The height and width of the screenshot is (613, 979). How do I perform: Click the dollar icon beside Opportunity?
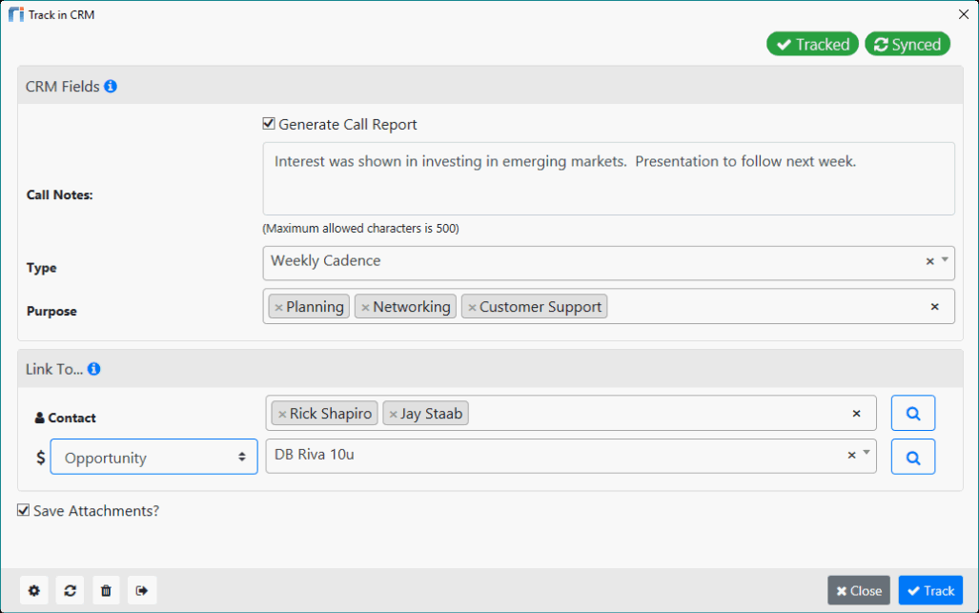(x=41, y=458)
